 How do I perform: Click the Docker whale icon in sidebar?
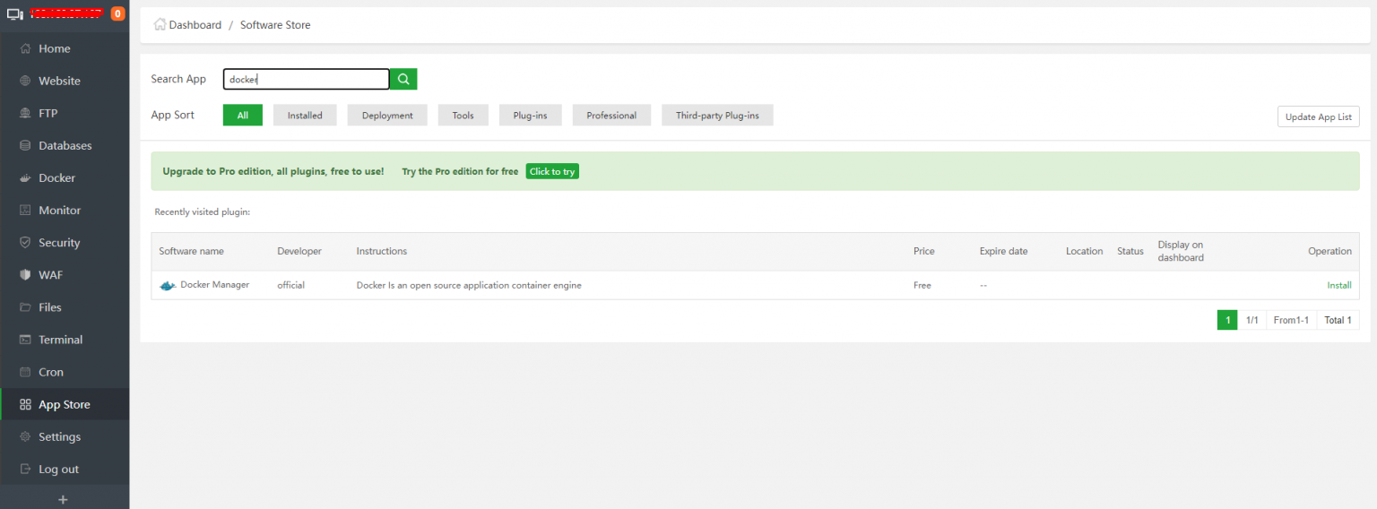pyautogui.click(x=25, y=178)
